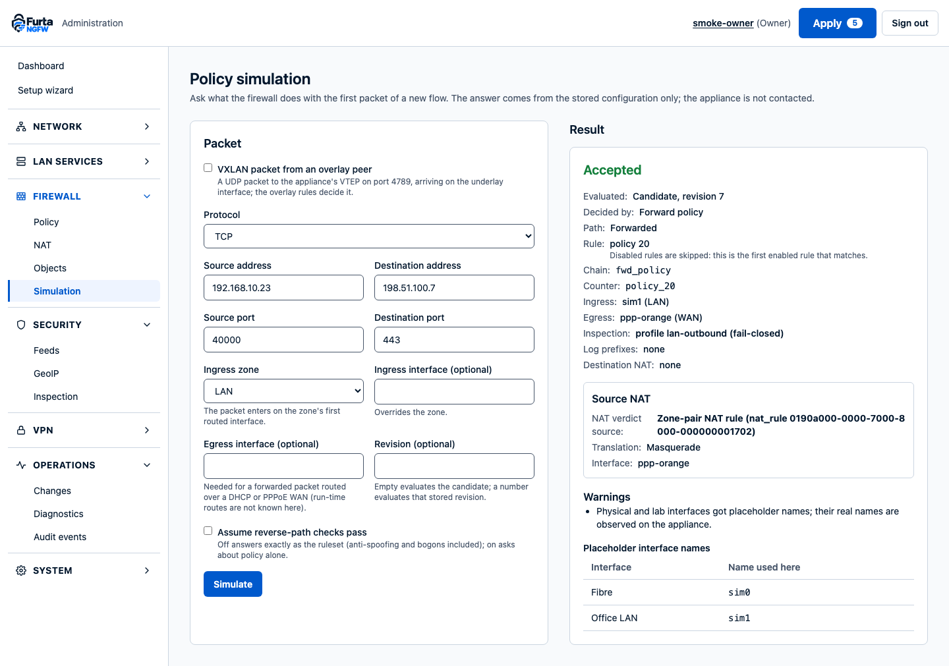
Task: Click the System gear icon
Action: [x=21, y=570]
